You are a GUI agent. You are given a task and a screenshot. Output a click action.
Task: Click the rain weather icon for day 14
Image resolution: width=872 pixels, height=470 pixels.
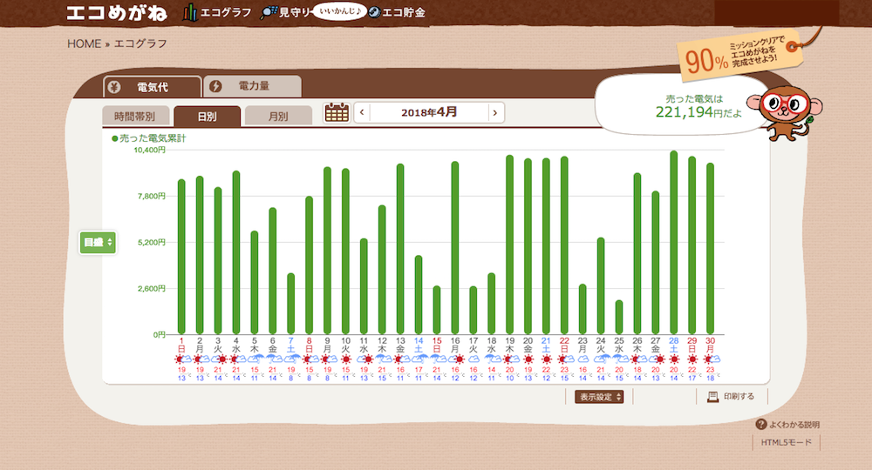[421, 359]
